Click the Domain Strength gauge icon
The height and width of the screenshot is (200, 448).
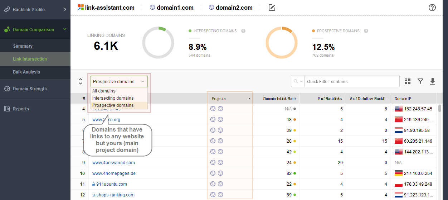pos(7,89)
